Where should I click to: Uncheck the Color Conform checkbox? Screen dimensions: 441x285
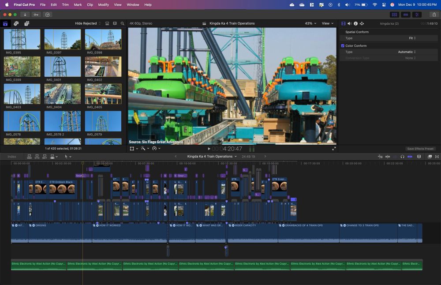tap(343, 45)
